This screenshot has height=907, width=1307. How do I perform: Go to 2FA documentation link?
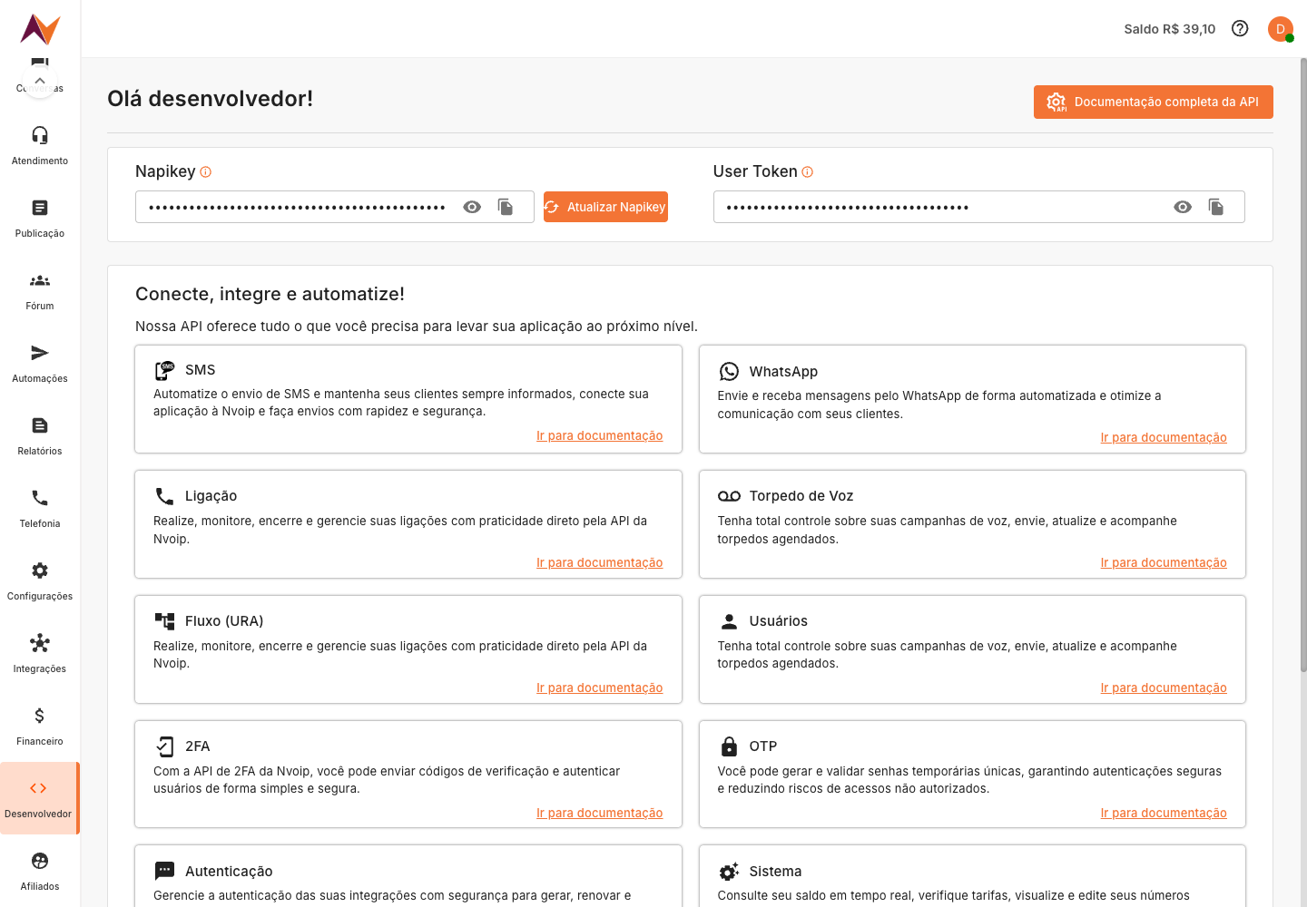599,813
